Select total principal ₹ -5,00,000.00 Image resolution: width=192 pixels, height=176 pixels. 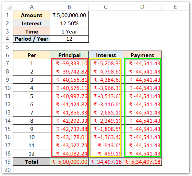point(69,162)
